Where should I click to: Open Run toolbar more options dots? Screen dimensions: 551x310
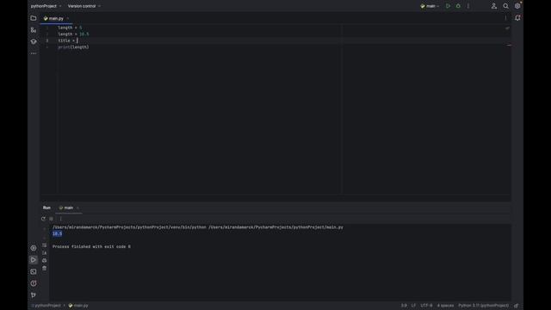pyautogui.click(x=60, y=219)
